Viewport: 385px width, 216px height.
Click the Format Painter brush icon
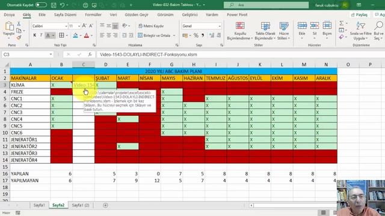pos(19,37)
